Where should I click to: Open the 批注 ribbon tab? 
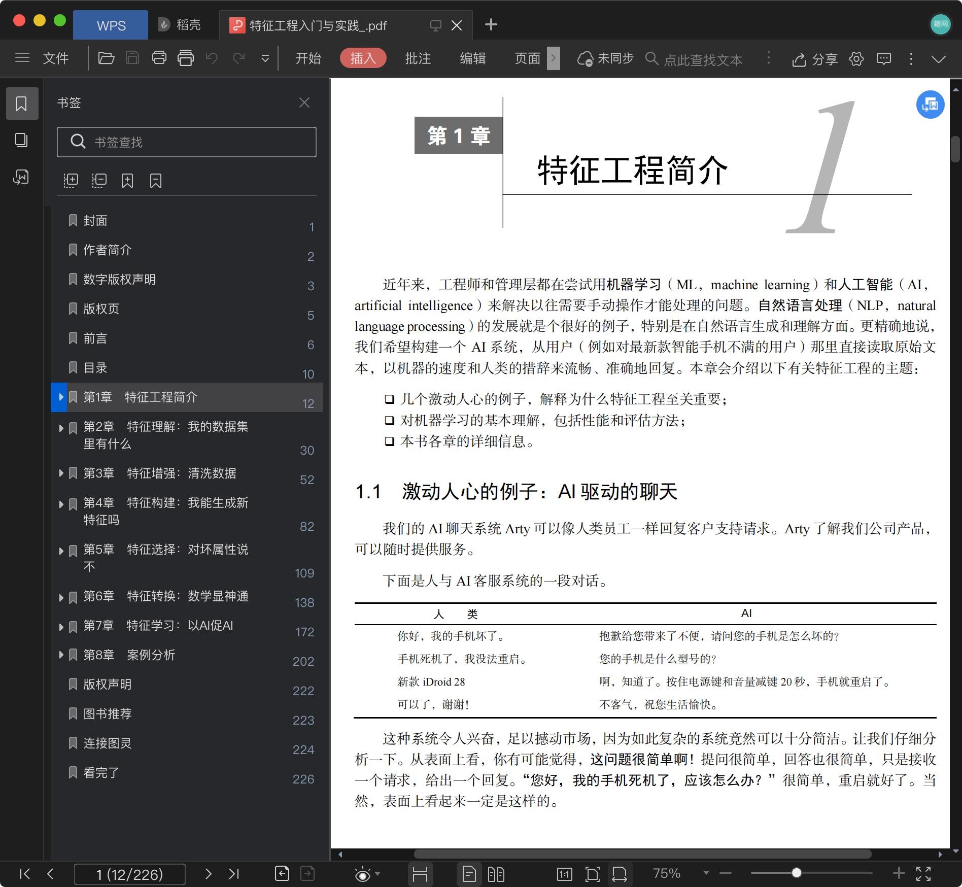point(418,58)
